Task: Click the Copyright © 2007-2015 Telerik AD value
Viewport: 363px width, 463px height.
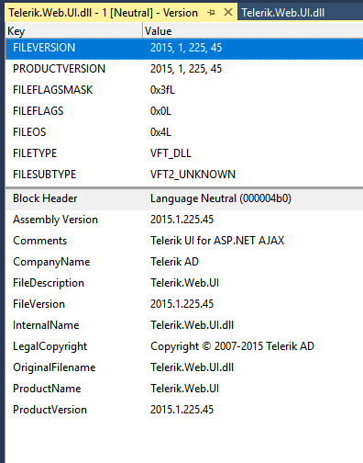Action: pyautogui.click(x=232, y=346)
